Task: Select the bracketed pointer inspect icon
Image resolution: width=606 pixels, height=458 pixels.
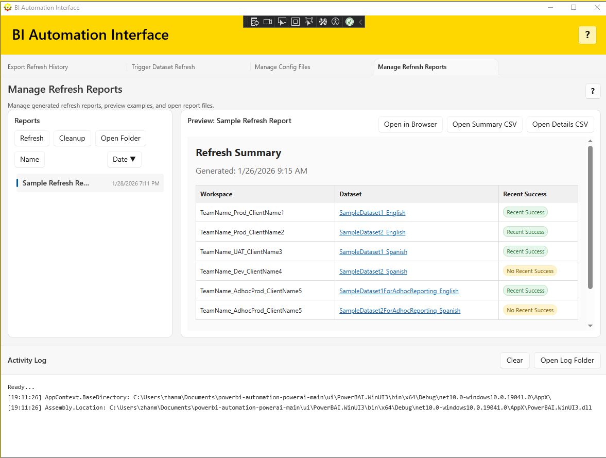Action: click(x=309, y=22)
